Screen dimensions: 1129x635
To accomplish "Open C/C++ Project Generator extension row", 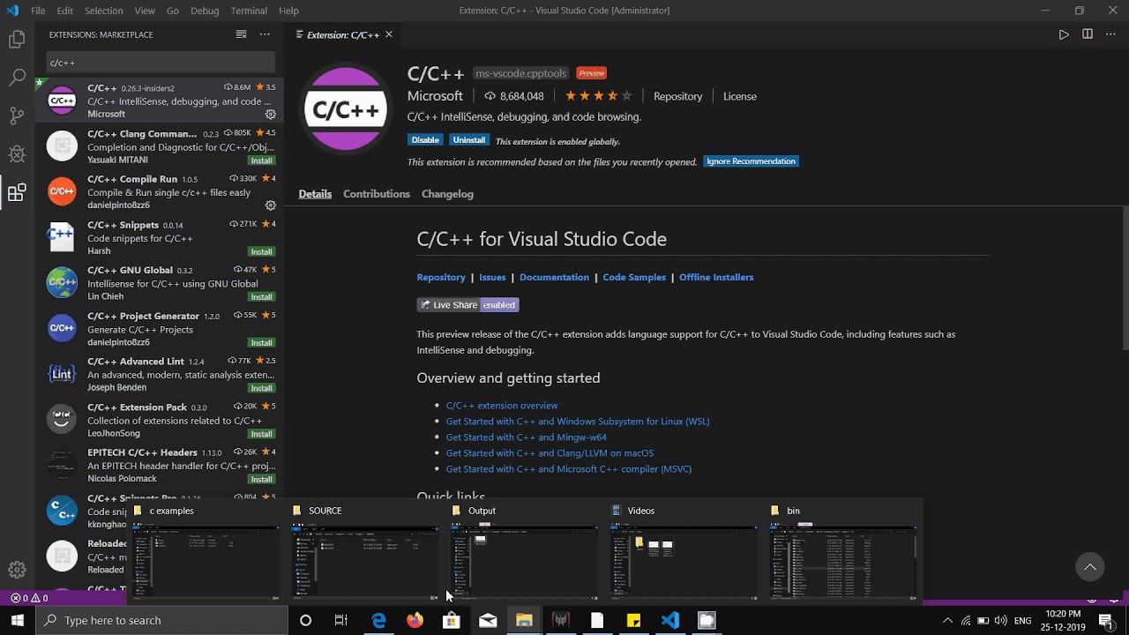I will [159, 329].
